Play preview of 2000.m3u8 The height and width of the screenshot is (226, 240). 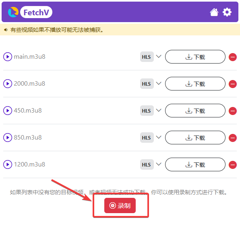click(x=8, y=84)
